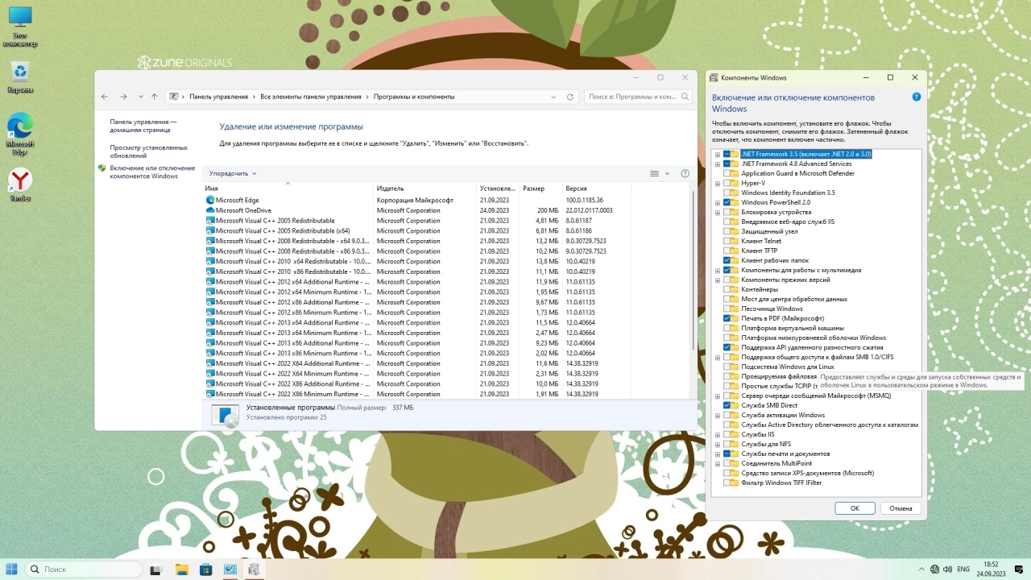Click the taskbar search box Поиск
Viewport: 1031px width, 580px height.
84,570
